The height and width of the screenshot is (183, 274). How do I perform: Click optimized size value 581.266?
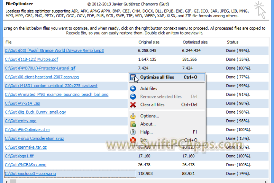tap(190, 59)
